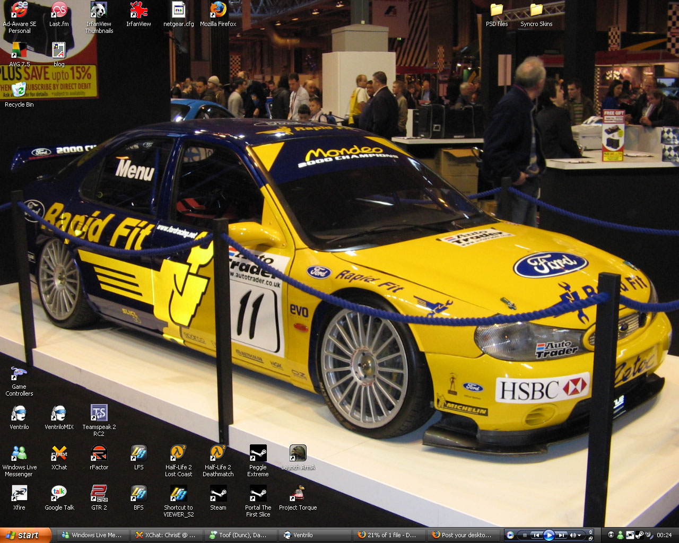679x543 pixels.
Task: Switch to Windows Live Messenger taskbar button
Action: [92, 535]
